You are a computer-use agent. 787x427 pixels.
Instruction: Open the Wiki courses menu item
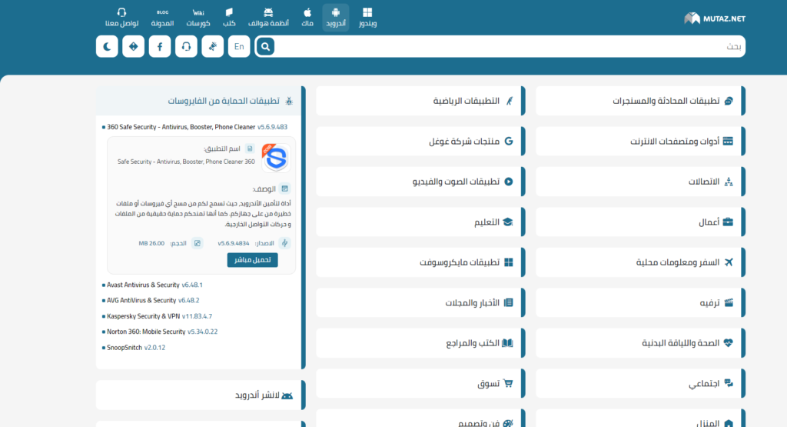[x=198, y=17]
